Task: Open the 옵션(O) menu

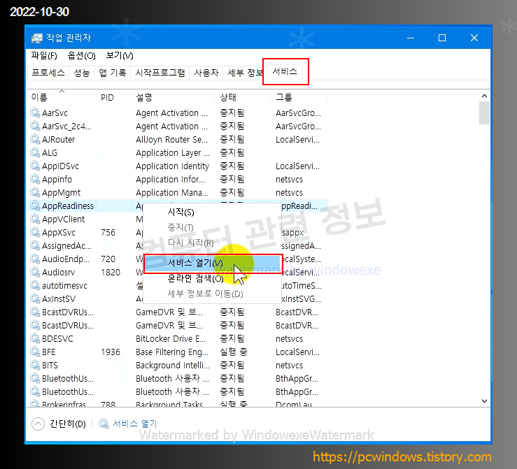Action: [81, 55]
